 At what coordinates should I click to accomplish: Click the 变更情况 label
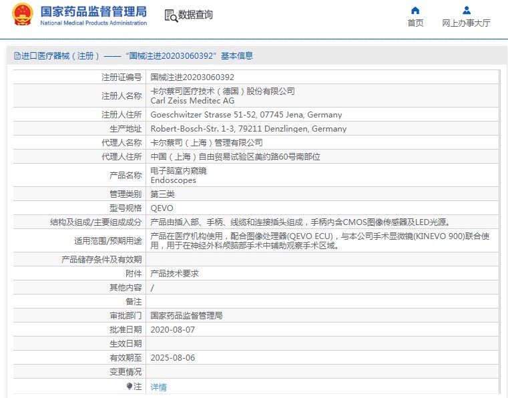click(125, 372)
